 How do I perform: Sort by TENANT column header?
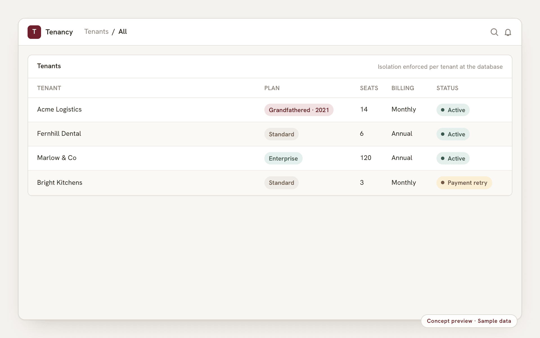click(49, 88)
